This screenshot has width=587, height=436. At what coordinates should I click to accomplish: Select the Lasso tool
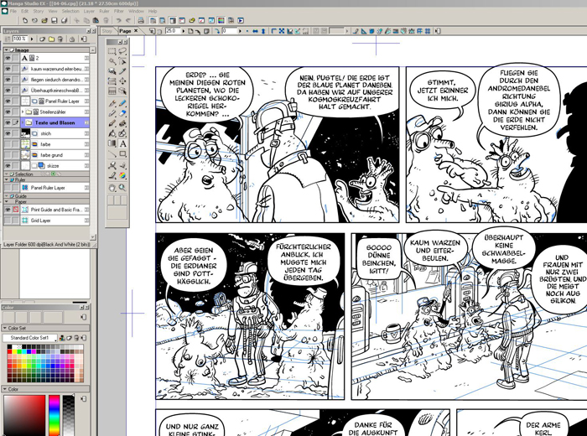pos(123,50)
